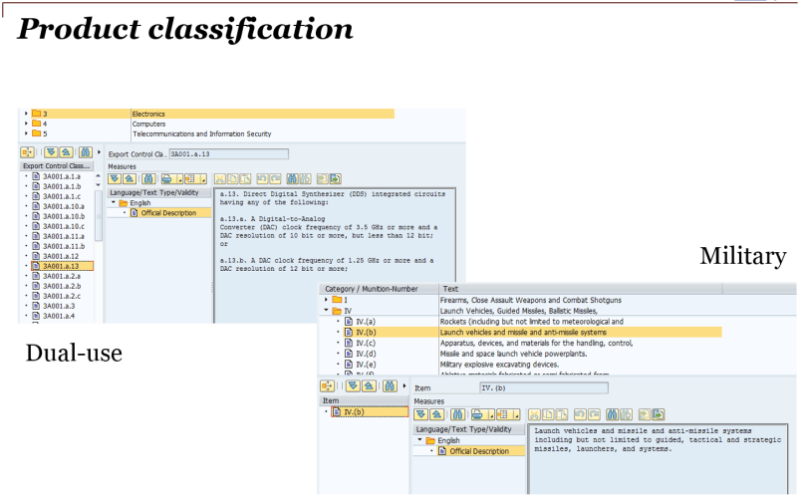This screenshot has height=501, width=806.
Task: Collapse English folder in Military language tree
Action: click(x=419, y=440)
